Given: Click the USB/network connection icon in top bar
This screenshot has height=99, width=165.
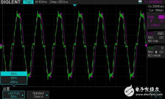Looking at the screenshot, I should click(140, 2).
